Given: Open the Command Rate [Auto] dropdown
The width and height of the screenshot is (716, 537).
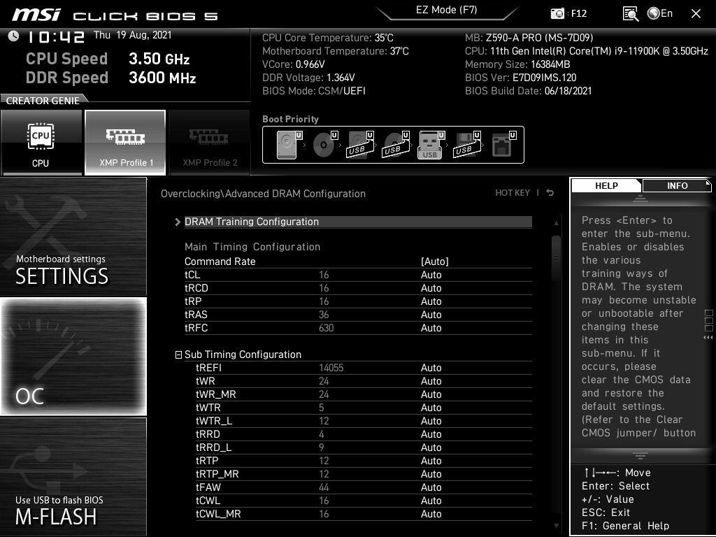Looking at the screenshot, I should pos(434,262).
